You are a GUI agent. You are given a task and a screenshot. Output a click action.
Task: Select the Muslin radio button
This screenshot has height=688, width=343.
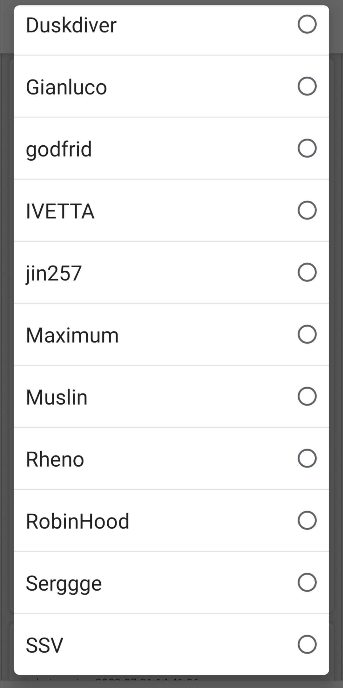tap(307, 396)
